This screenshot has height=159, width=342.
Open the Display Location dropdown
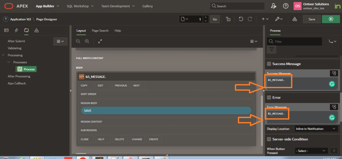(x=316, y=129)
